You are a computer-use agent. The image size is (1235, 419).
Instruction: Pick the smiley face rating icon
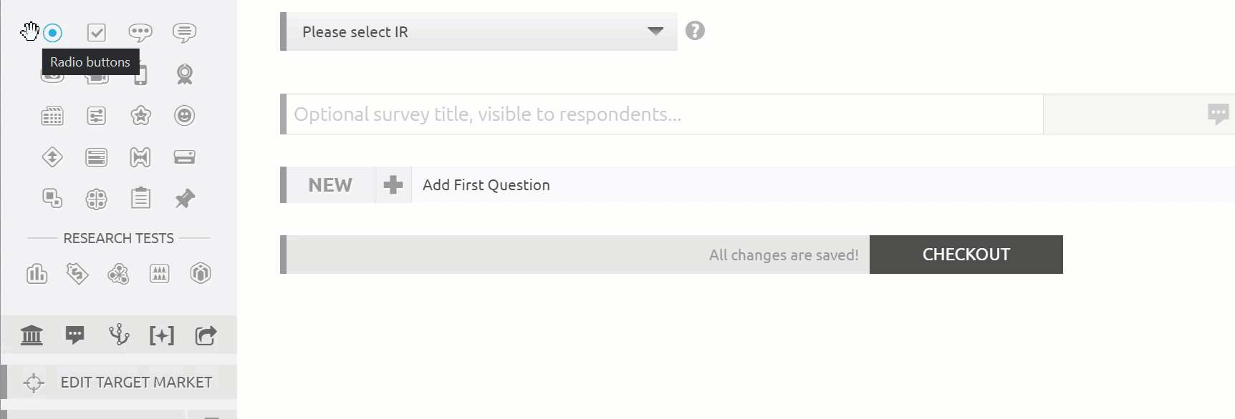[185, 116]
